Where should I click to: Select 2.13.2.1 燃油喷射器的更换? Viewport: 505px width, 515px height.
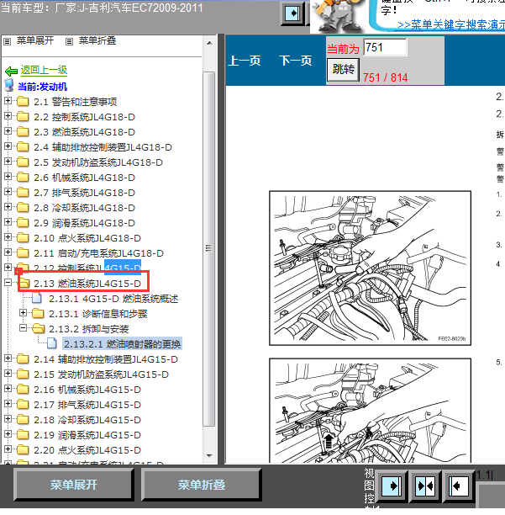122,344
